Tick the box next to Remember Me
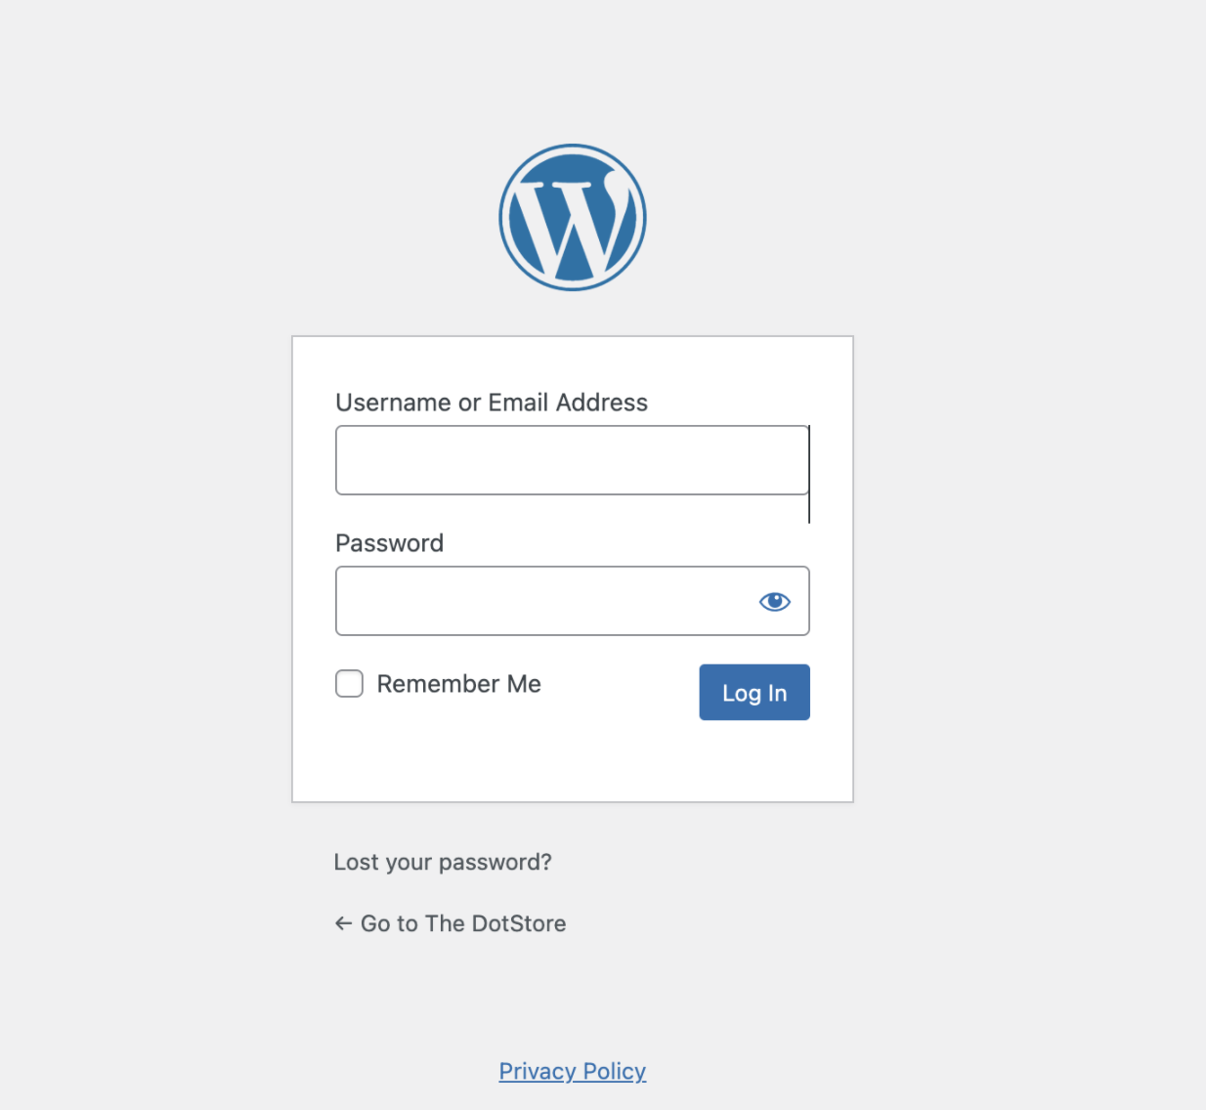 point(349,683)
